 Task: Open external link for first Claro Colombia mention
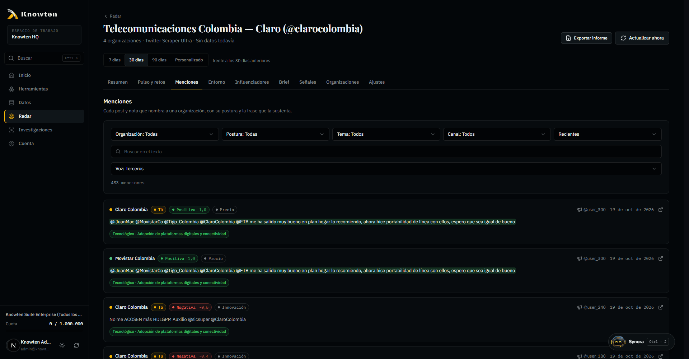[661, 210]
